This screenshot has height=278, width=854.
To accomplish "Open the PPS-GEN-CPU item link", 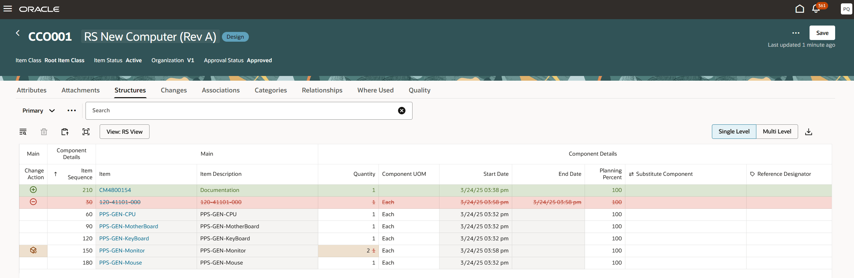I will click(117, 214).
